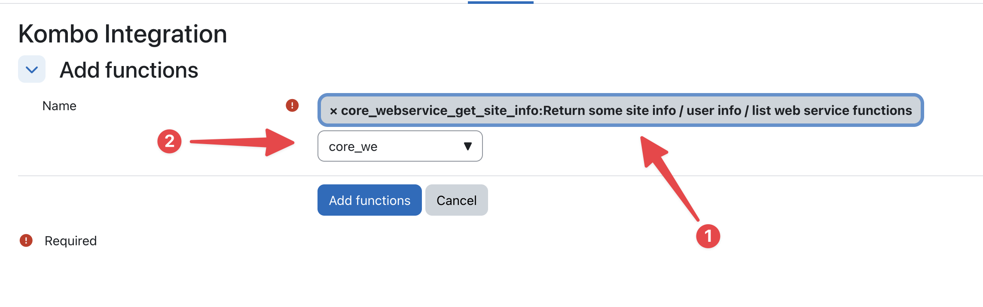Toggle the Add functions section heading

click(x=129, y=70)
